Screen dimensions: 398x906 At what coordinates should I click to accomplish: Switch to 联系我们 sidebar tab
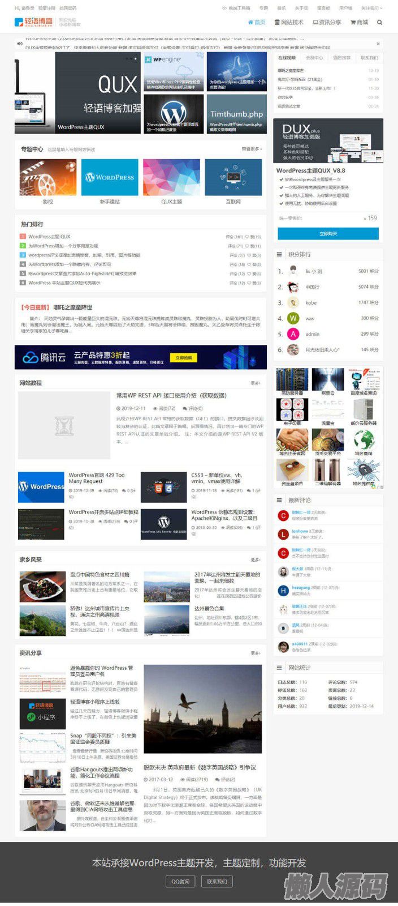point(369,58)
